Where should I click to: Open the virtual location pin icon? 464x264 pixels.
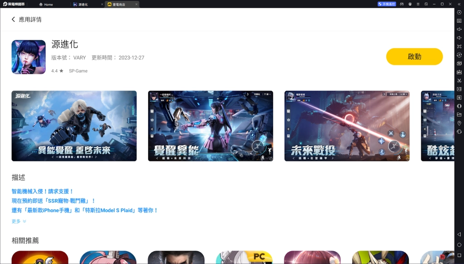pos(459,123)
